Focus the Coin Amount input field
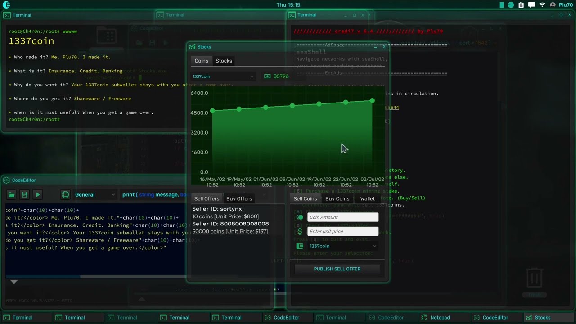This screenshot has height=324, width=576. (x=343, y=217)
